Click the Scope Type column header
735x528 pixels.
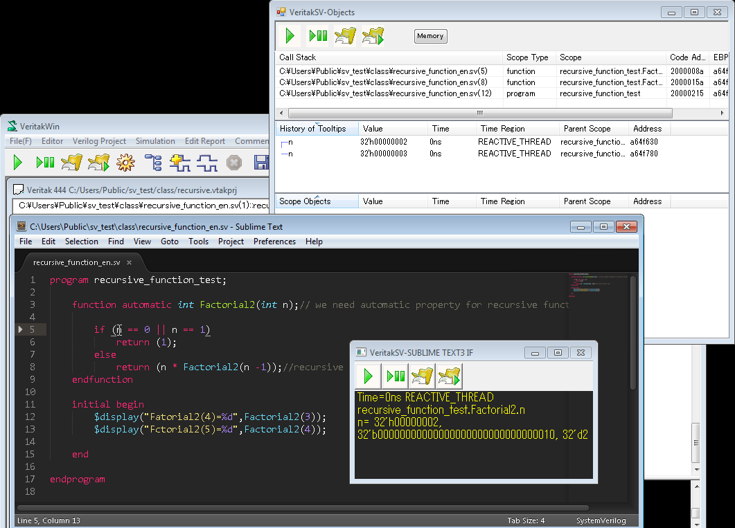coord(529,57)
